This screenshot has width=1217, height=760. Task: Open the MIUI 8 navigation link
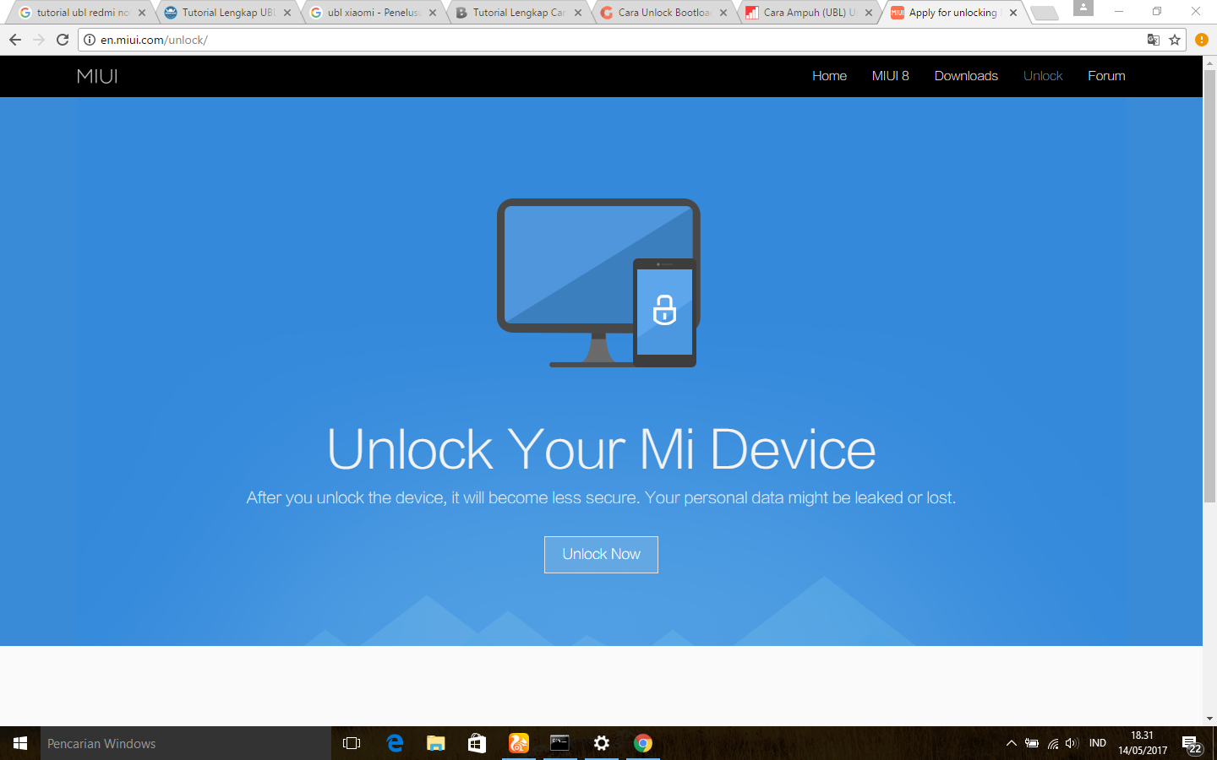890,76
